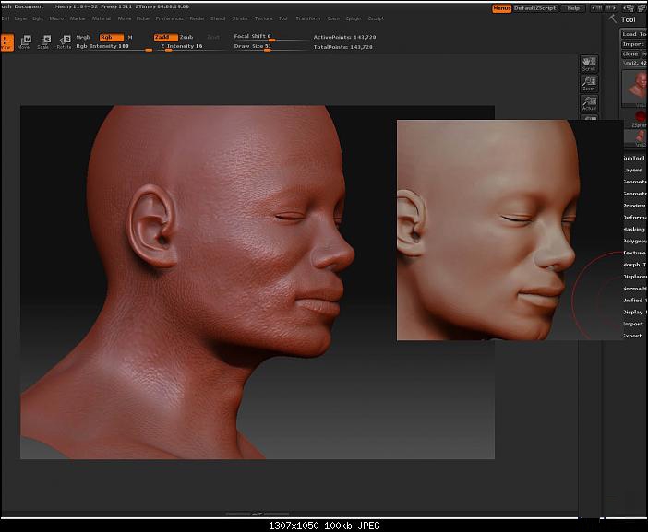This screenshot has width=648, height=532.
Task: Toggle the orange Rgb button
Action: [x=111, y=37]
